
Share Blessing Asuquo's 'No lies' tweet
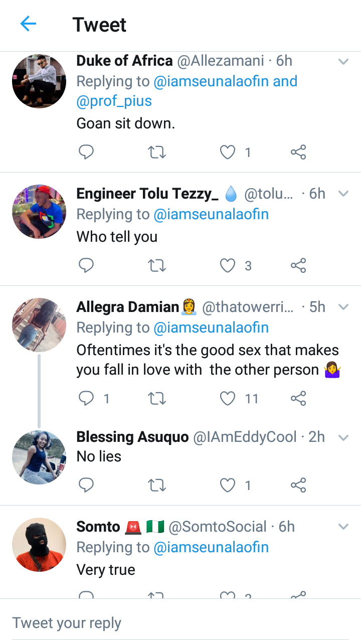[298, 485]
